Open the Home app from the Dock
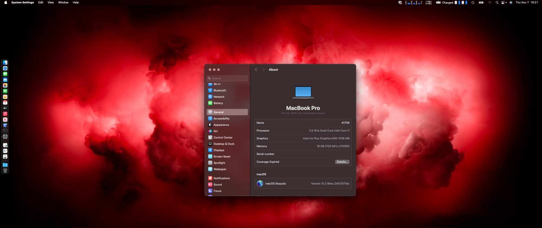 [x=5, y=97]
